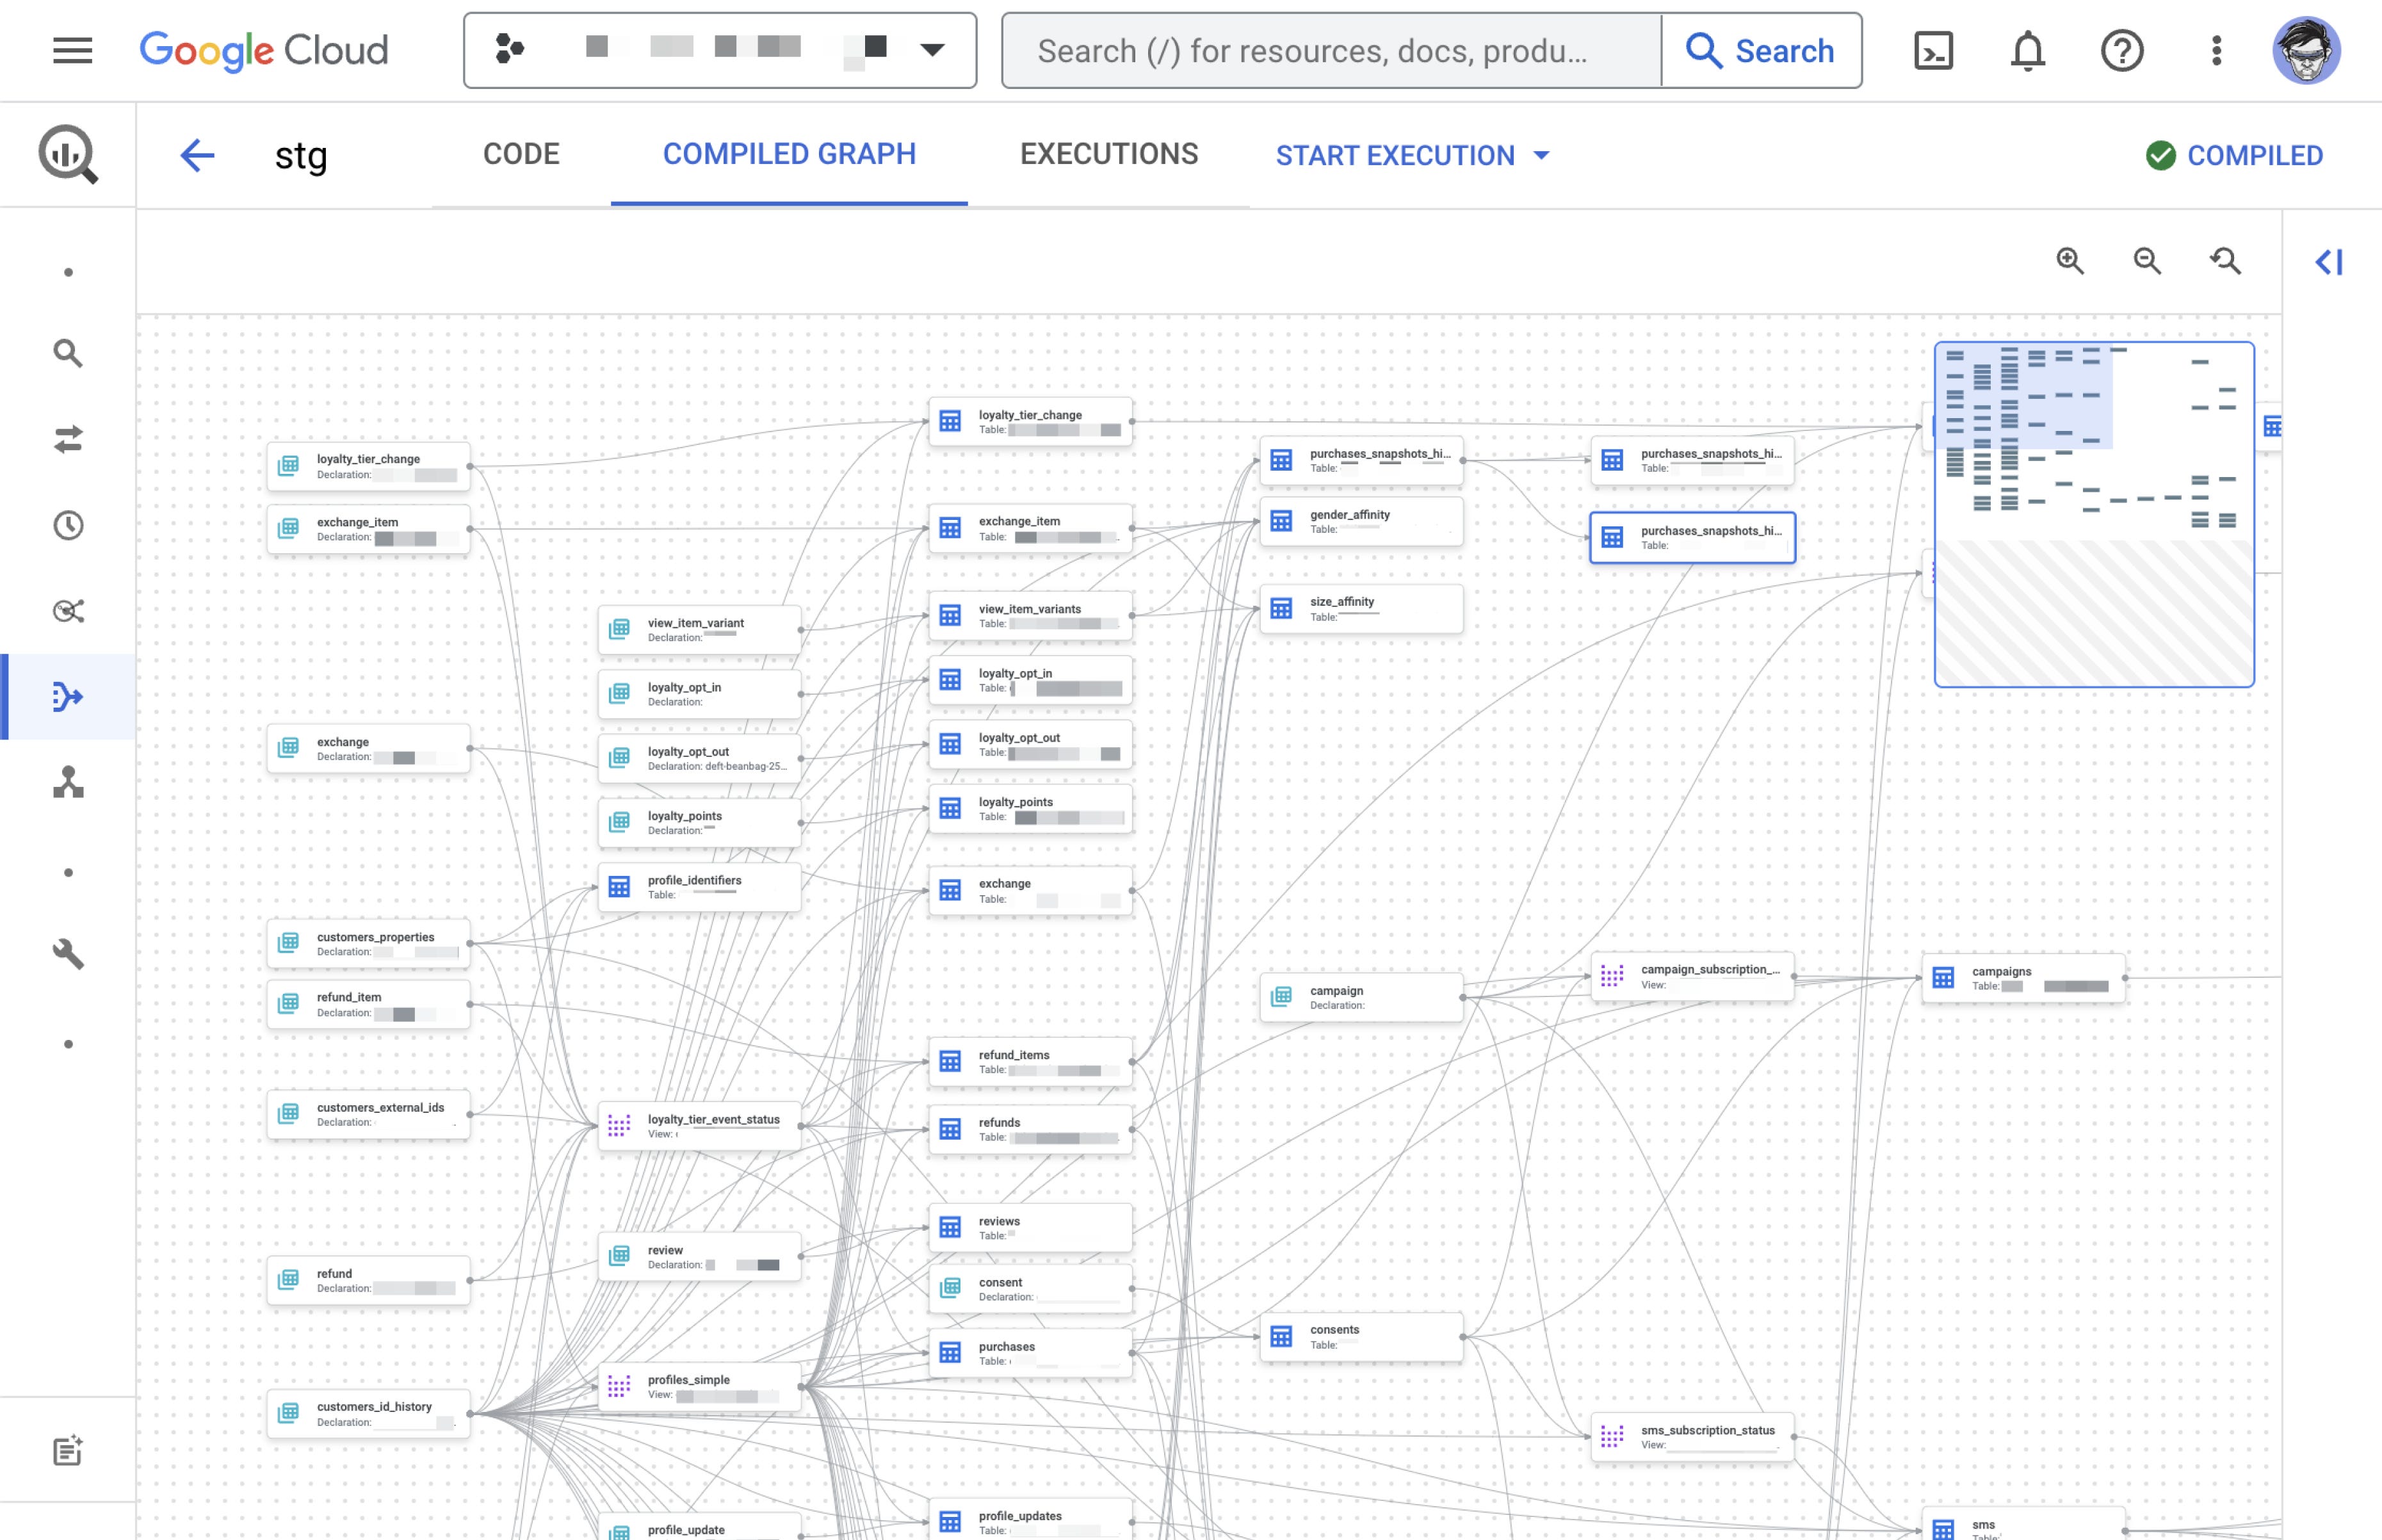The image size is (2382, 1540).
Task: Open the main navigation hamburger menu
Action: [72, 50]
